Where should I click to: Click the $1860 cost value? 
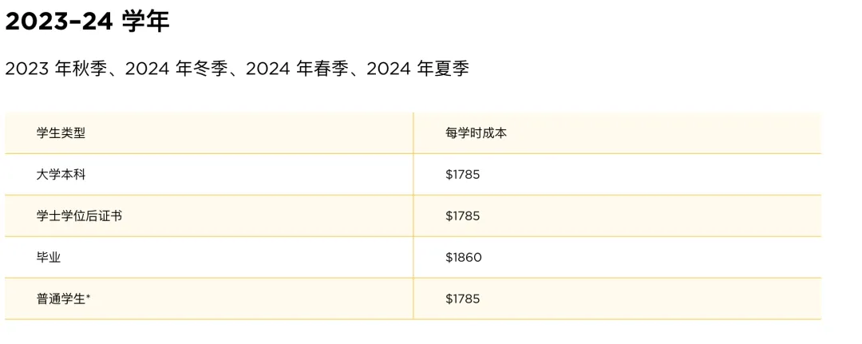(464, 257)
